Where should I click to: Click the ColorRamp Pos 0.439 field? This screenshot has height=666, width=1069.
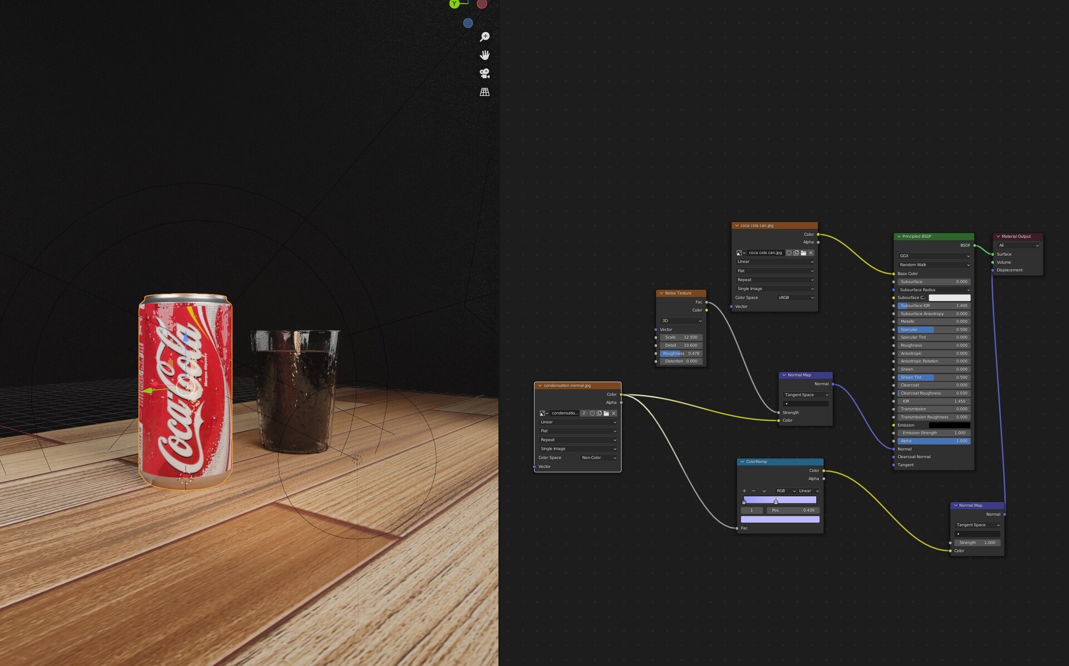(793, 511)
